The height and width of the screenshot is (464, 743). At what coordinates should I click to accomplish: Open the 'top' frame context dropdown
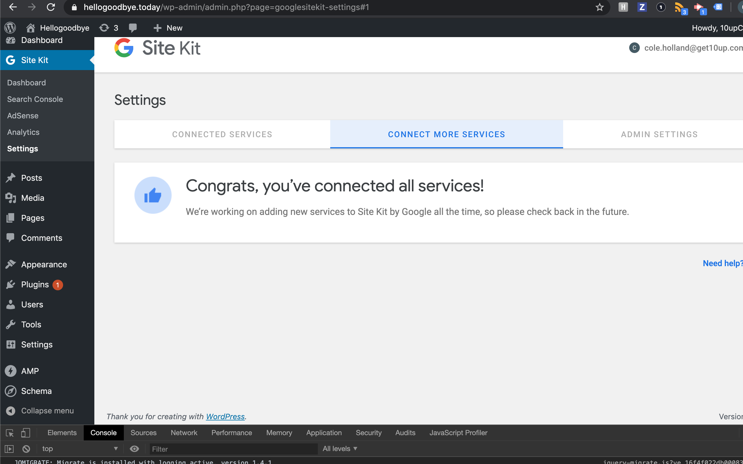tap(79, 448)
